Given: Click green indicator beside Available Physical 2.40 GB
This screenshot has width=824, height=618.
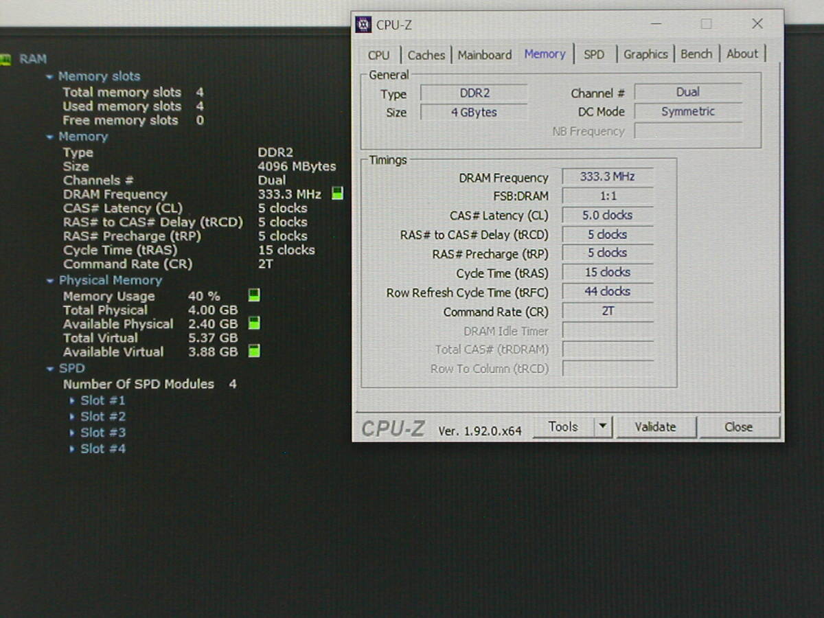Looking at the screenshot, I should click(254, 323).
